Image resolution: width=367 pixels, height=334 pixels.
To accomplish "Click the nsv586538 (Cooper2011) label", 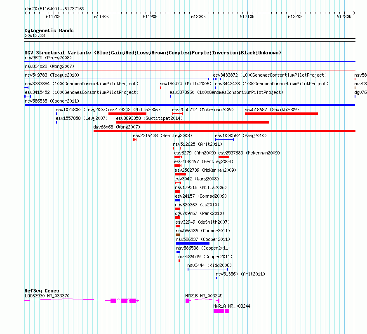I will [x=203, y=248].
